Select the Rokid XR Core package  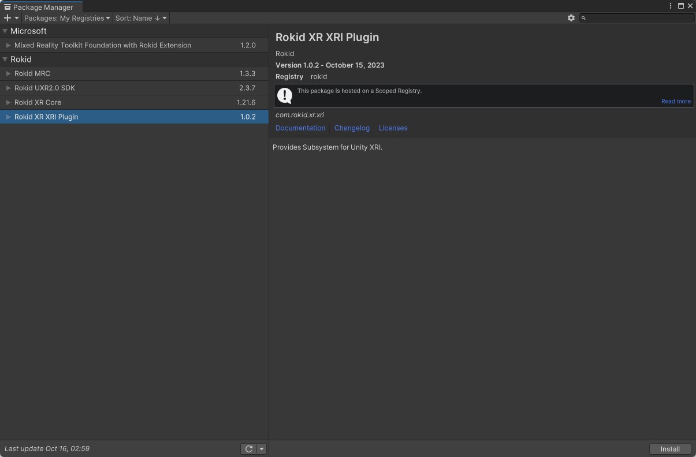(x=134, y=102)
